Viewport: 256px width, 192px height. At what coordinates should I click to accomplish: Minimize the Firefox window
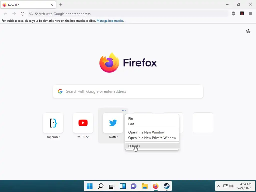pyautogui.click(x=227, y=4)
